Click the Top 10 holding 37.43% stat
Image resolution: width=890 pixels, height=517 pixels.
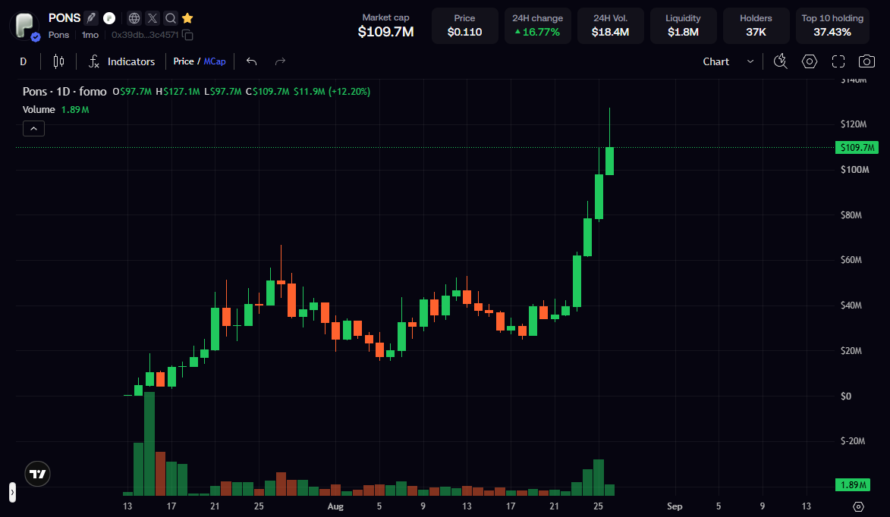[x=832, y=26]
